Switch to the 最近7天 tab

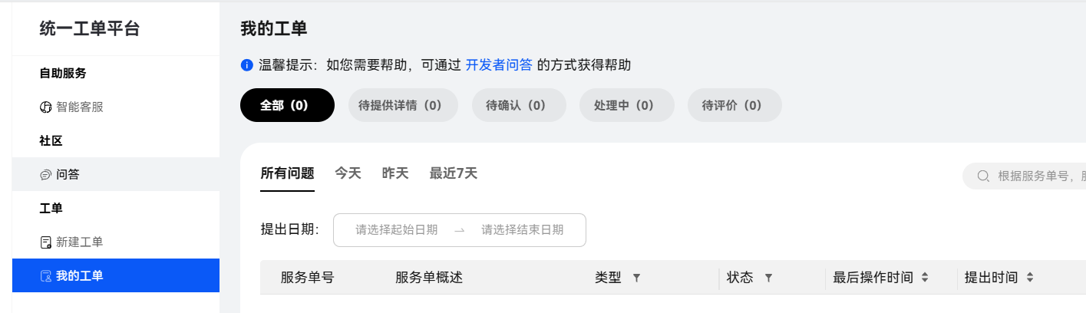[453, 173]
